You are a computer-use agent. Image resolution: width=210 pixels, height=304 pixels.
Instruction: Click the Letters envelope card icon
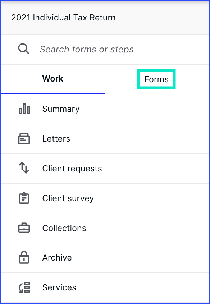24,139
